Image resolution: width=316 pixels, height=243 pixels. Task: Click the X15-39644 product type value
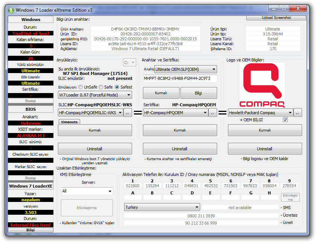coord(273,34)
